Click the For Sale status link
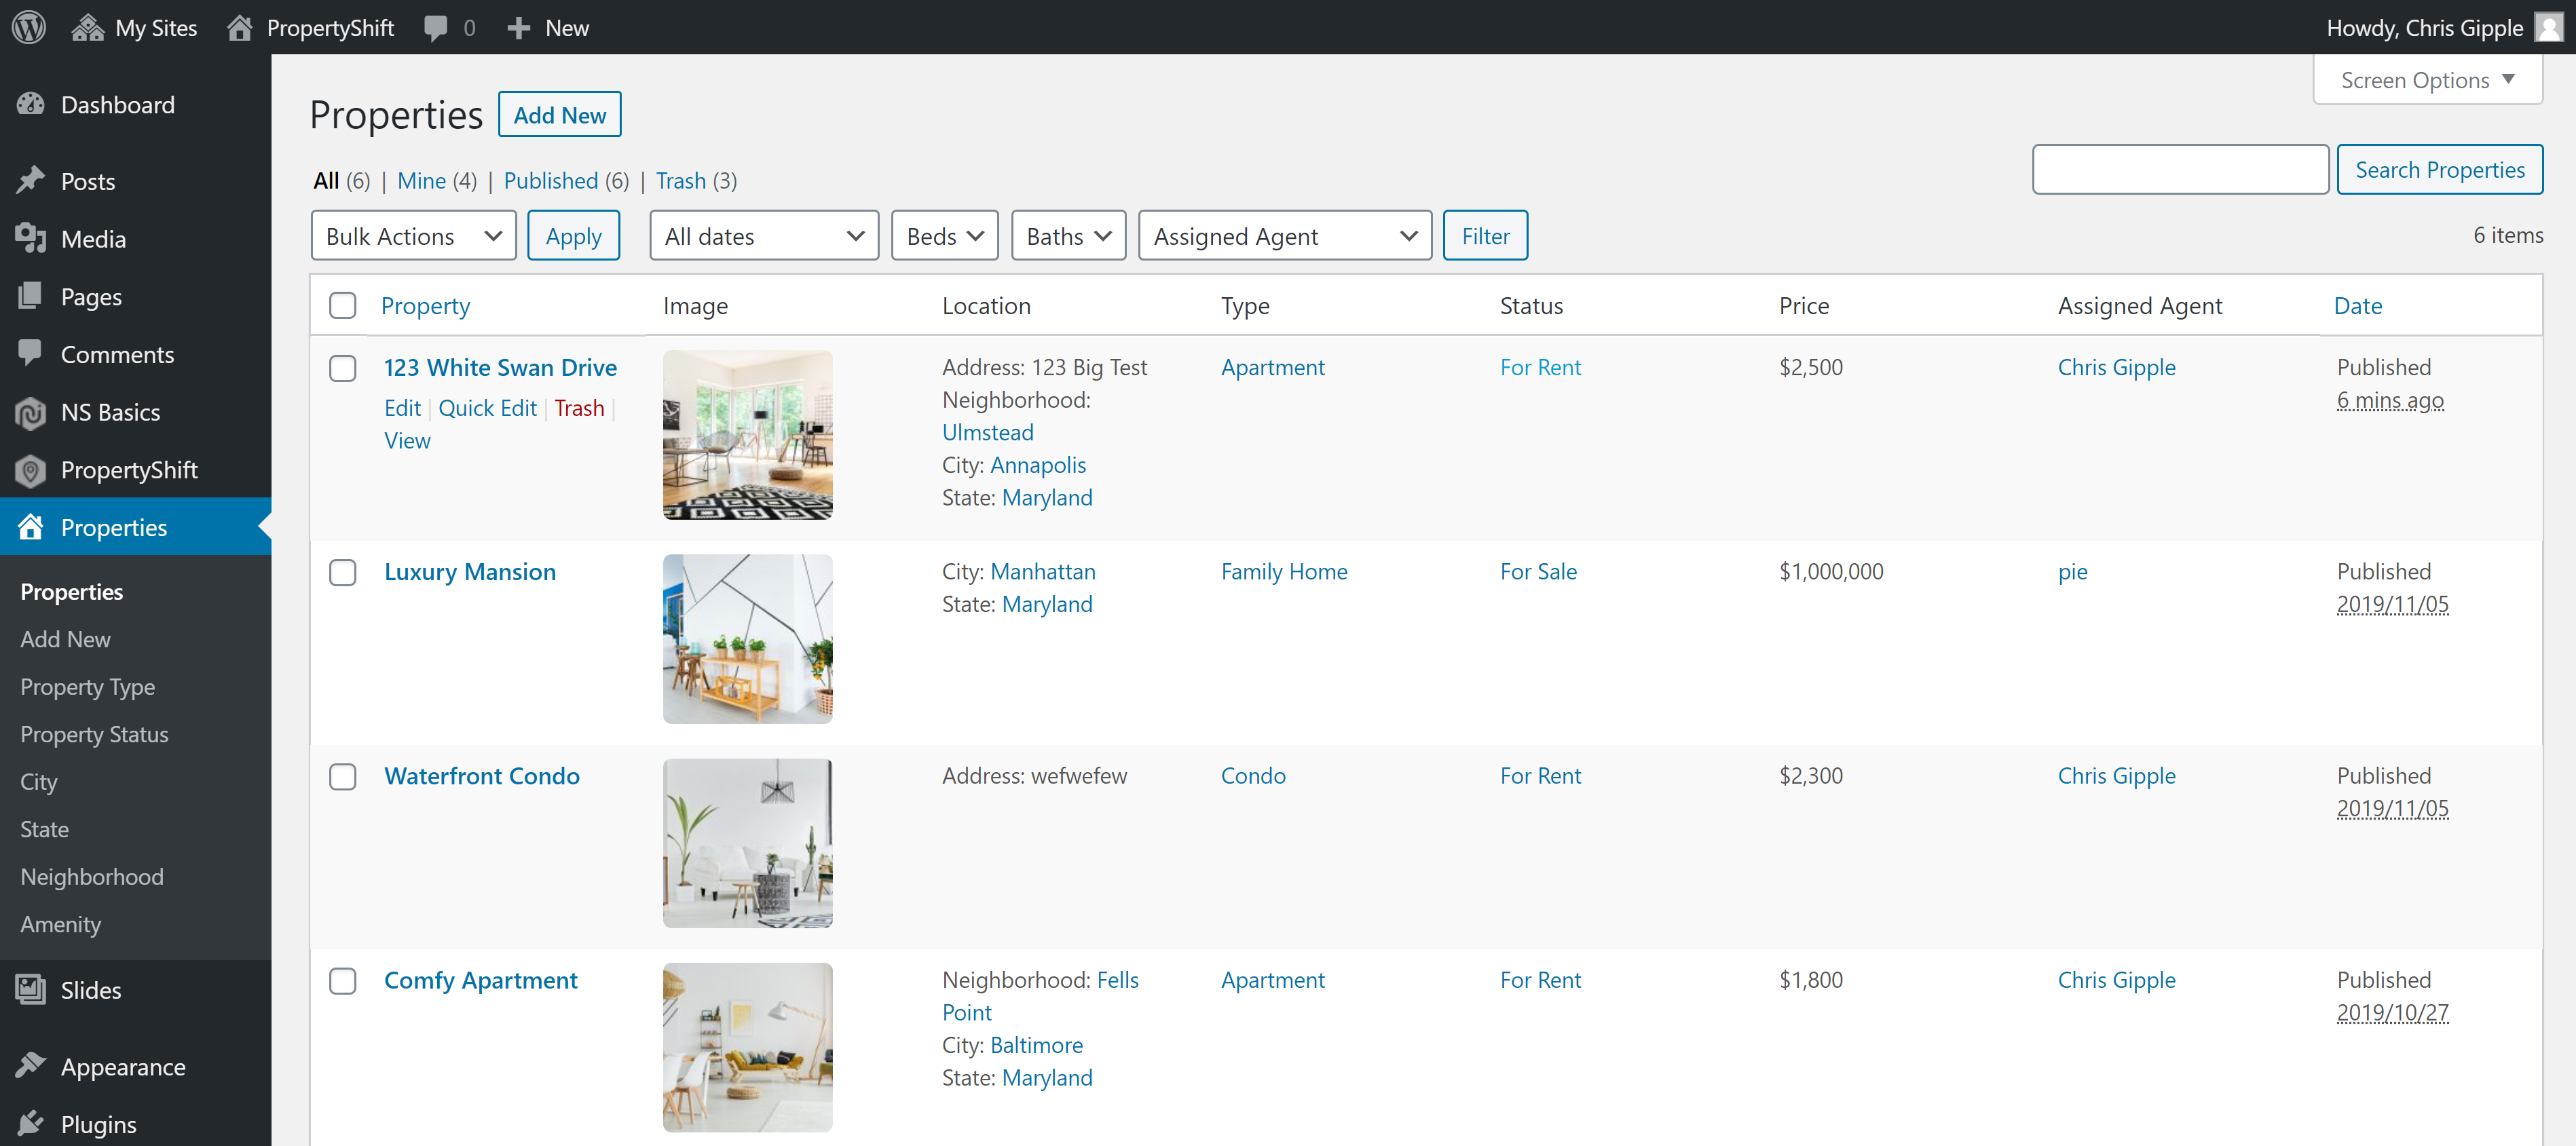 pos(1538,571)
